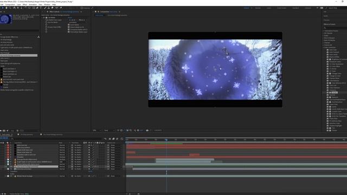347x195 pixels.
Task: Click the Curves effect in presets list
Action: [334, 93]
